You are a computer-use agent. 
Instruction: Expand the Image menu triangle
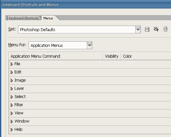click(x=12, y=80)
